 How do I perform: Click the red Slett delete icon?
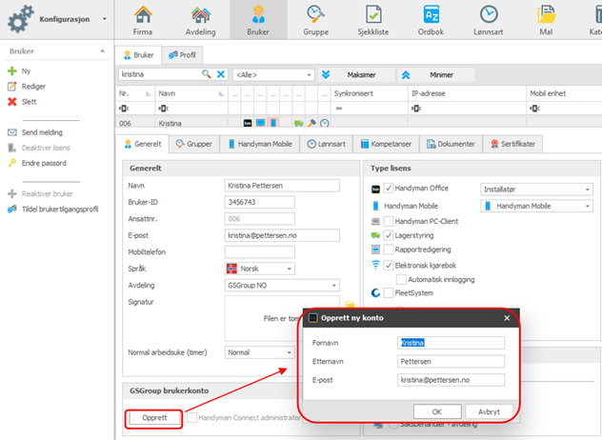tap(12, 102)
